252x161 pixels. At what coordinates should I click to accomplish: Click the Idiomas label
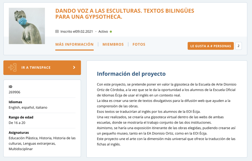(15, 102)
